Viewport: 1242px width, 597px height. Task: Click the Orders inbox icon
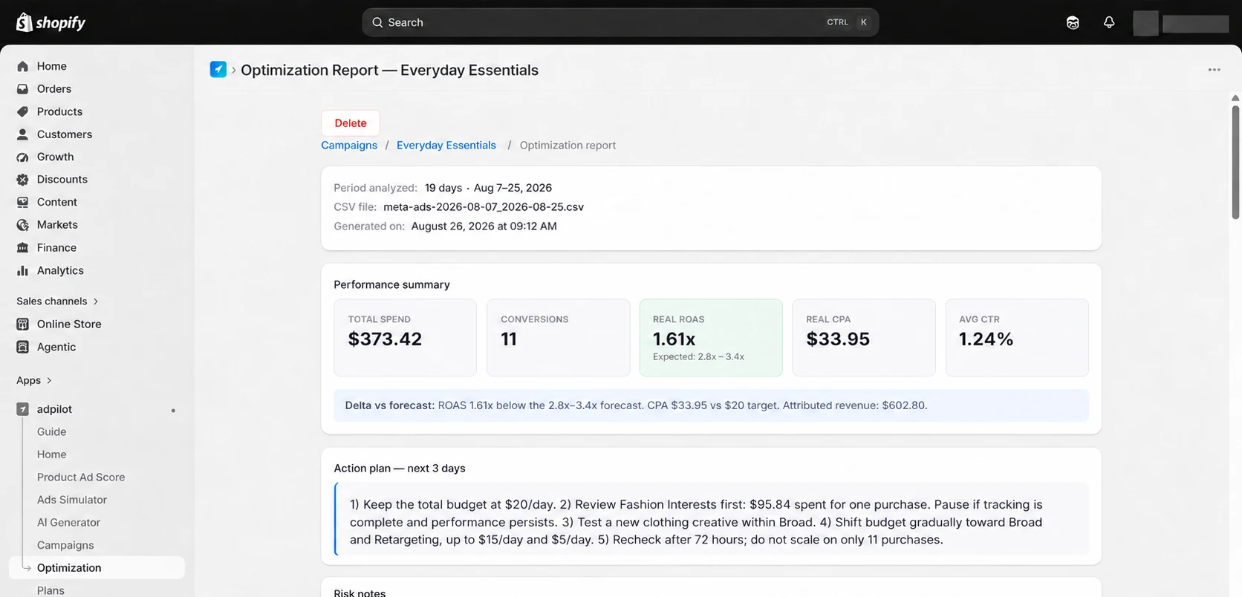[23, 89]
